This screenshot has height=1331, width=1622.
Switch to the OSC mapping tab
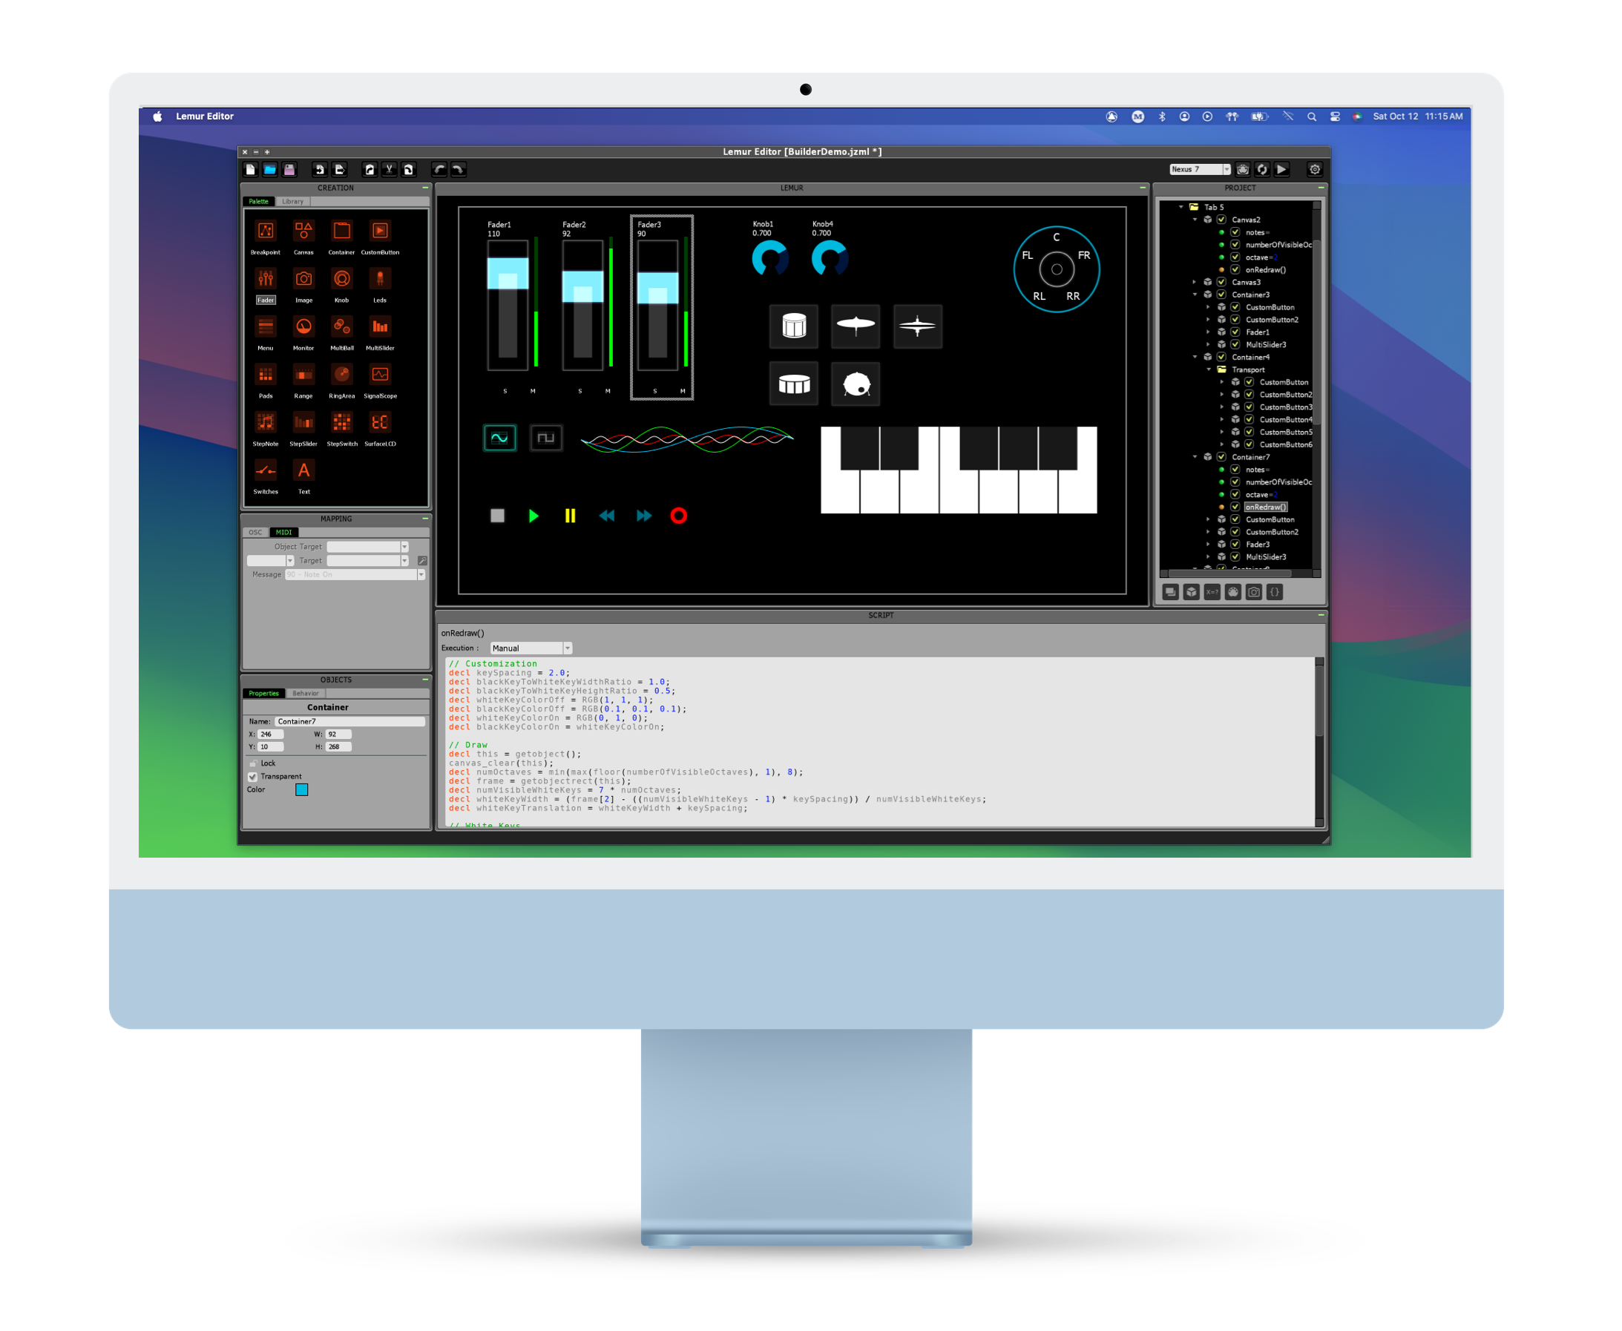pyautogui.click(x=255, y=532)
